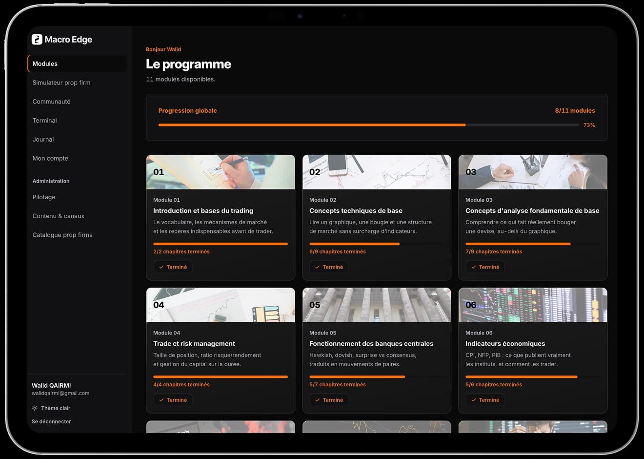Screen dimensions: 644x459
Task: Click the Terminé button on Module 01
Action: tap(173, 267)
